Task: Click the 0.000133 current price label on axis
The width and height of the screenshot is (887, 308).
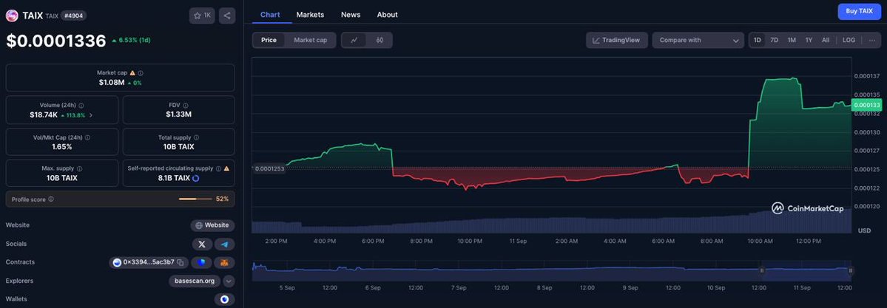Action: 866,105
